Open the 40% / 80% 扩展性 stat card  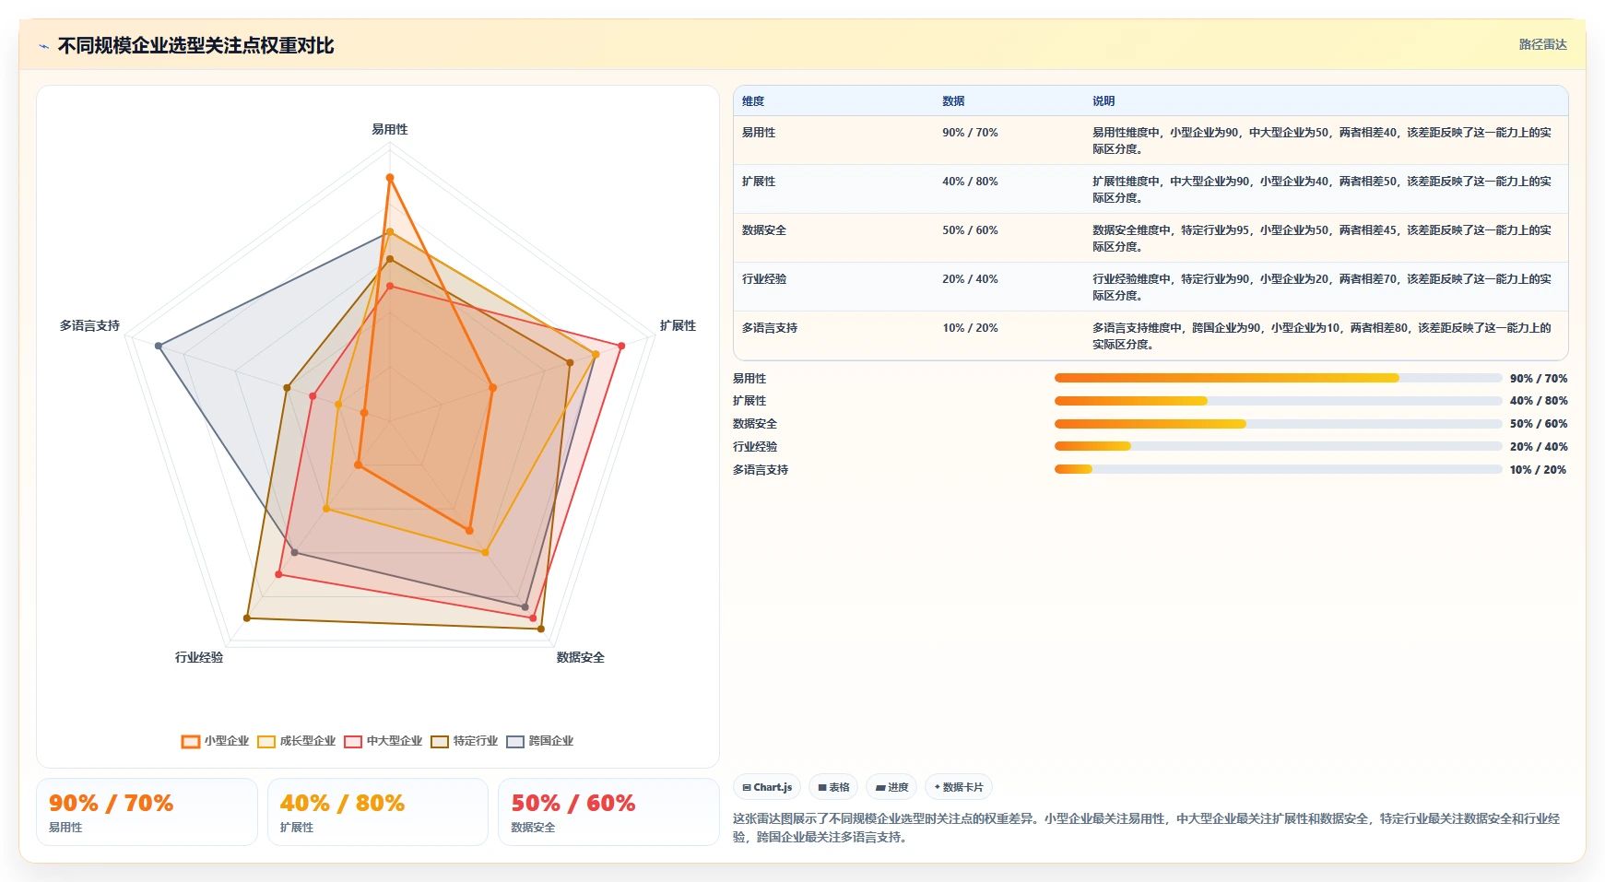[x=378, y=812]
